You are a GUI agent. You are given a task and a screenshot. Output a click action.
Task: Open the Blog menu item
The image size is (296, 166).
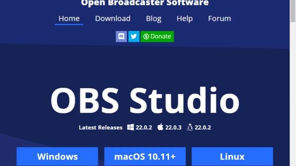point(154,18)
